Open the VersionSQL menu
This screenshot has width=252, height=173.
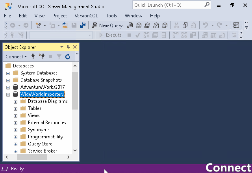click(86, 16)
